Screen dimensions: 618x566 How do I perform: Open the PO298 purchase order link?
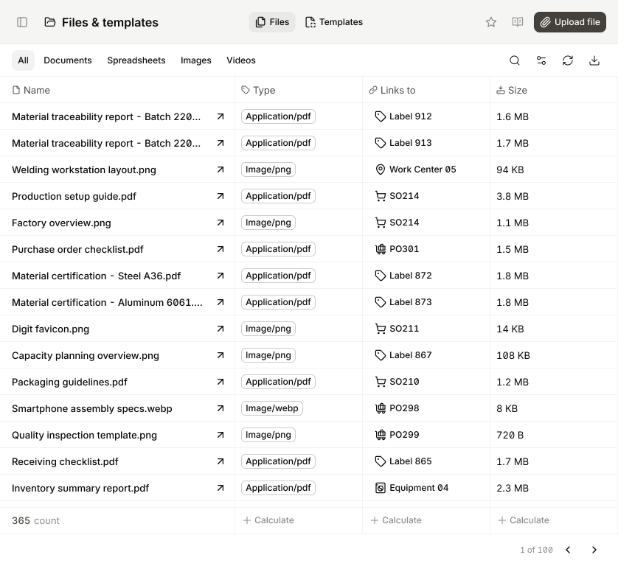(397, 408)
